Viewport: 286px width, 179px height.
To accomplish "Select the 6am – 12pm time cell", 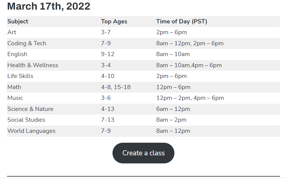I will [x=173, y=109].
